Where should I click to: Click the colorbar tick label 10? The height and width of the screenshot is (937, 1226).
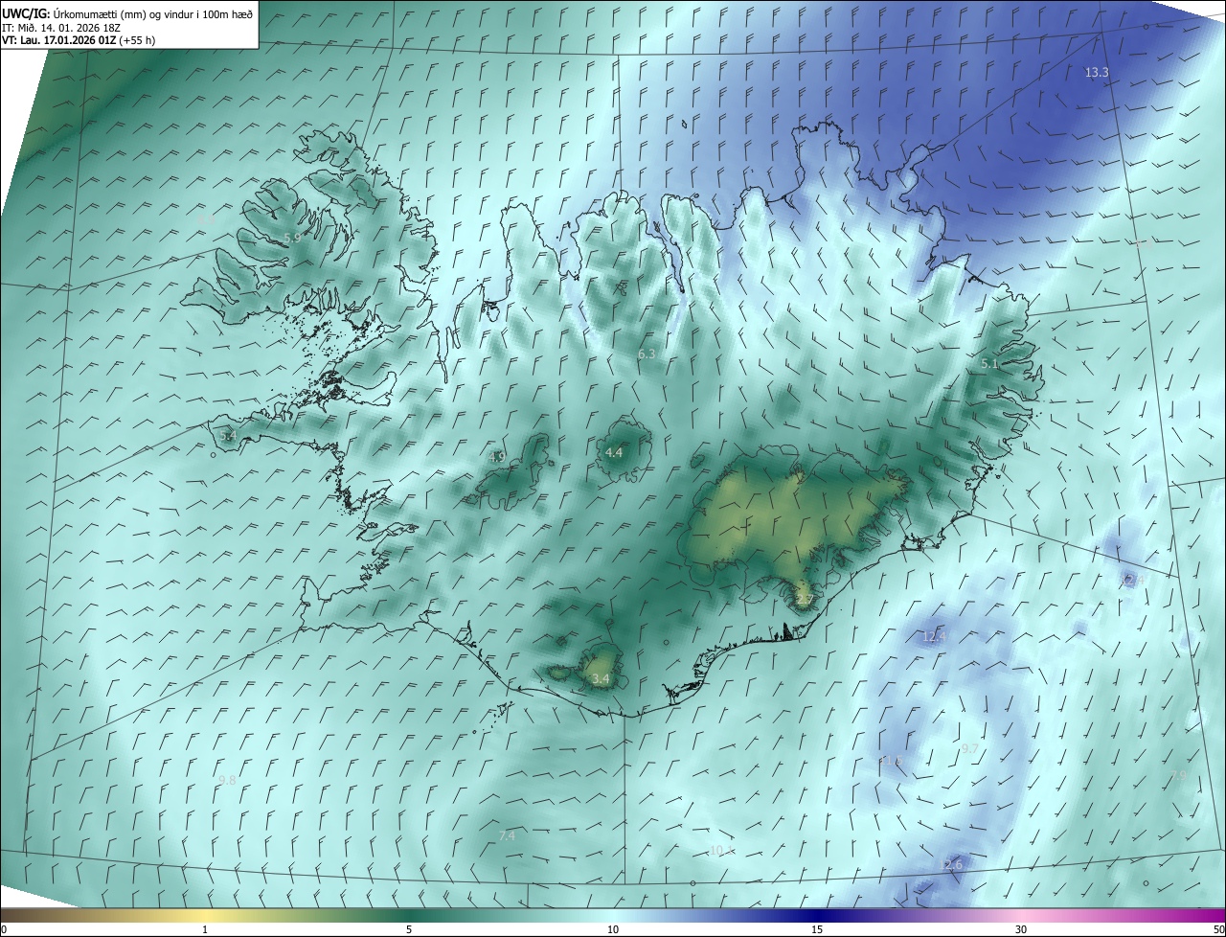[613, 929]
